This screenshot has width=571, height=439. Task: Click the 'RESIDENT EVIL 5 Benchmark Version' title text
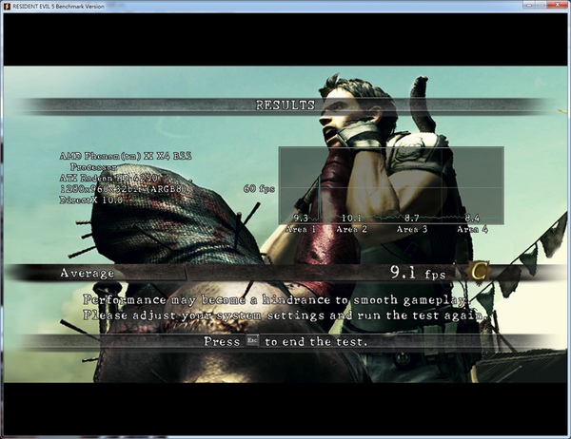tap(59, 7)
